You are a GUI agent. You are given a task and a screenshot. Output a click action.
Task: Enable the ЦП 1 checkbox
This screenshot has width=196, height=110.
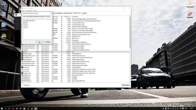24,24
